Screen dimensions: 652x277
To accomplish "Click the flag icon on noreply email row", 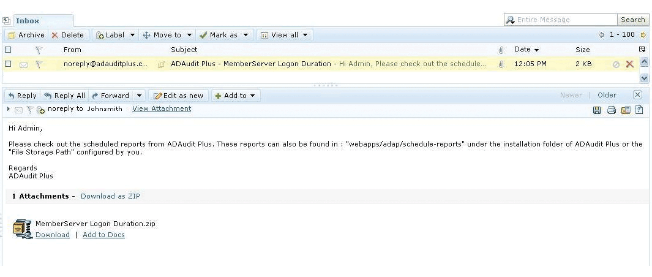I will [39, 64].
